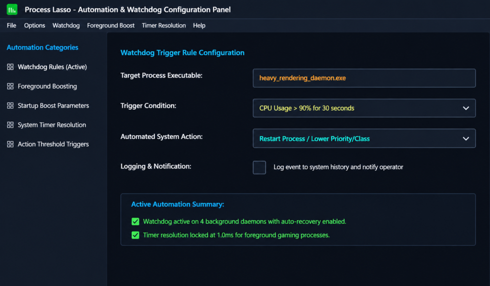This screenshot has height=286, width=490.
Task: Click the Watchdog Trigger Rule Configuration heading
Action: point(182,53)
